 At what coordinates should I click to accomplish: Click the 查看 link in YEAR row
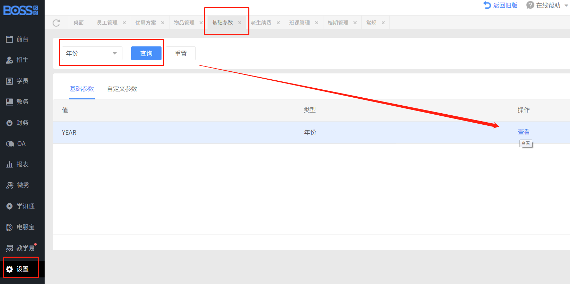[x=524, y=132]
